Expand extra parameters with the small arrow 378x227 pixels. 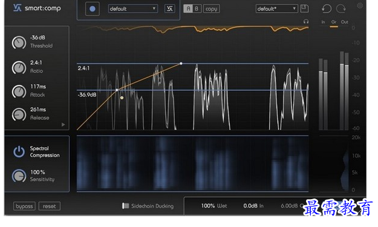click(x=63, y=125)
